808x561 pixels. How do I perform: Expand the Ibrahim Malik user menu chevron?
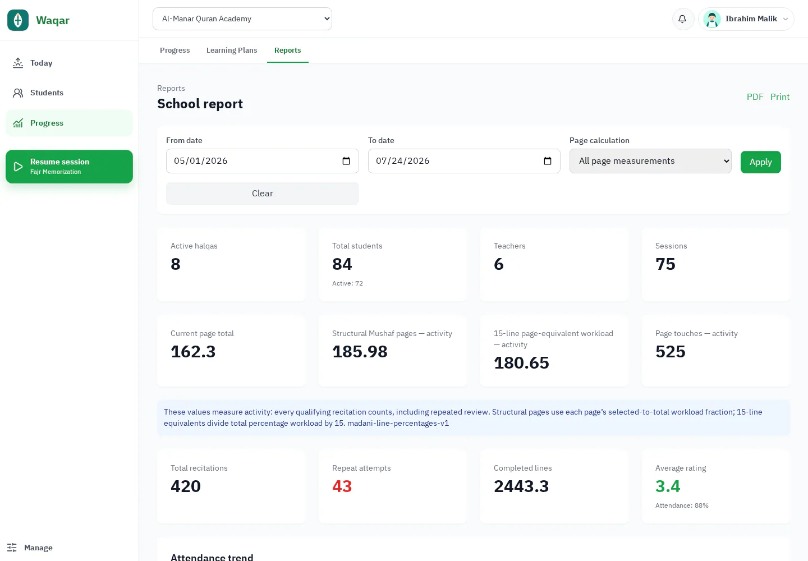tap(786, 19)
